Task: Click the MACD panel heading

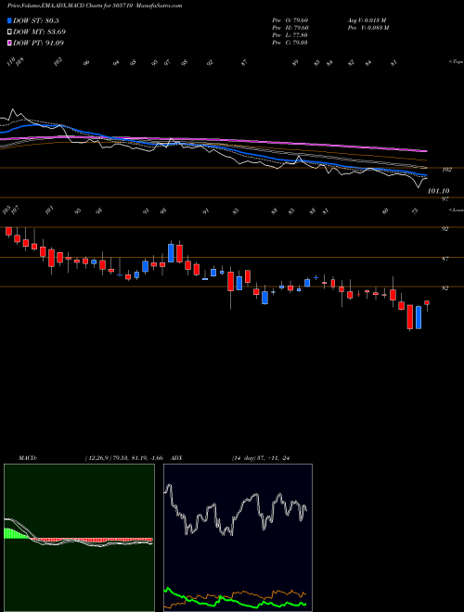Action: tap(28, 458)
